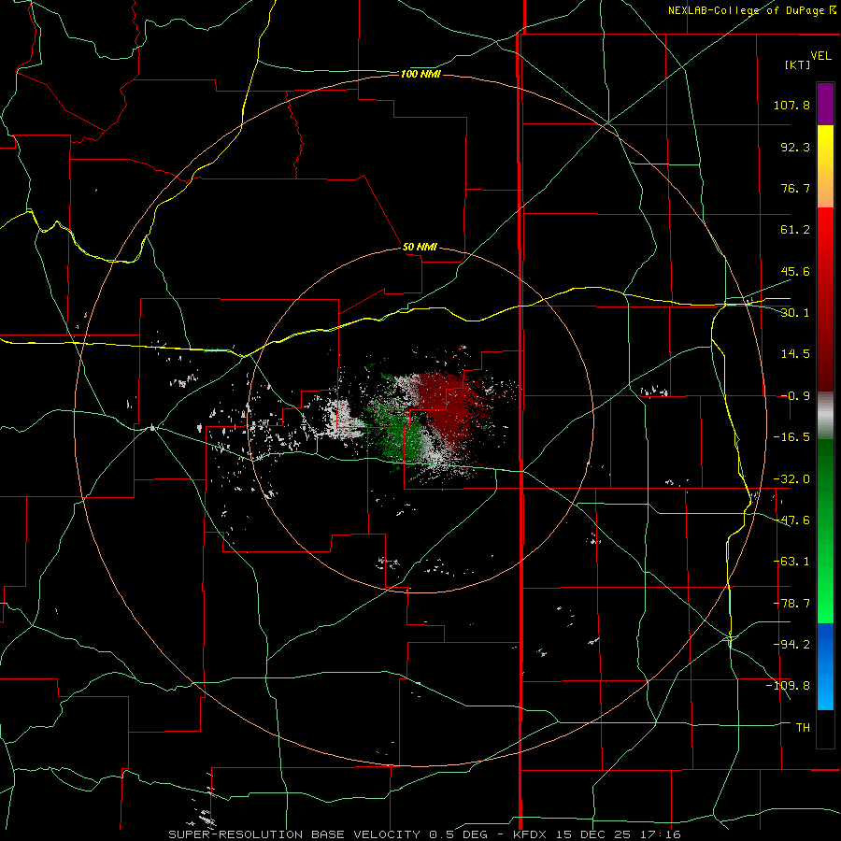Viewport: 841px width, 841px height.
Task: Select the -63.1 legend value
Action: pos(791,562)
